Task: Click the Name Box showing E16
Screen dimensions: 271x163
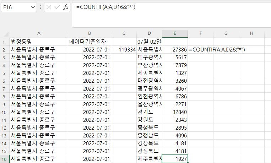Action: [x=19, y=7]
